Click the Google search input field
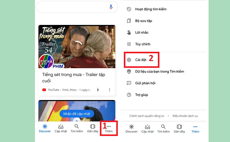 (x=77, y=7)
